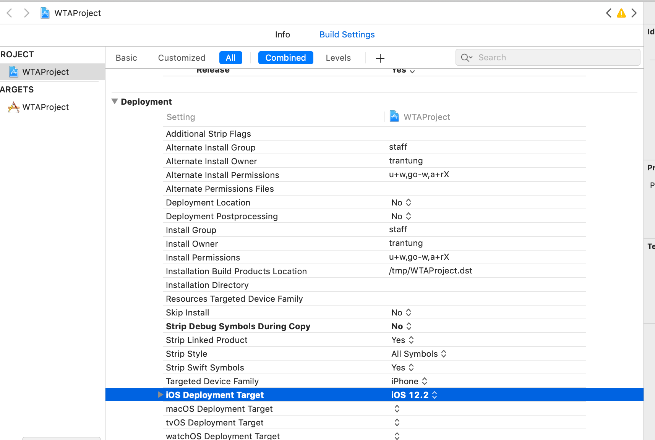Viewport: 655px width, 440px height.
Task: Select iOS Deployment Target setting name
Action: [215, 395]
